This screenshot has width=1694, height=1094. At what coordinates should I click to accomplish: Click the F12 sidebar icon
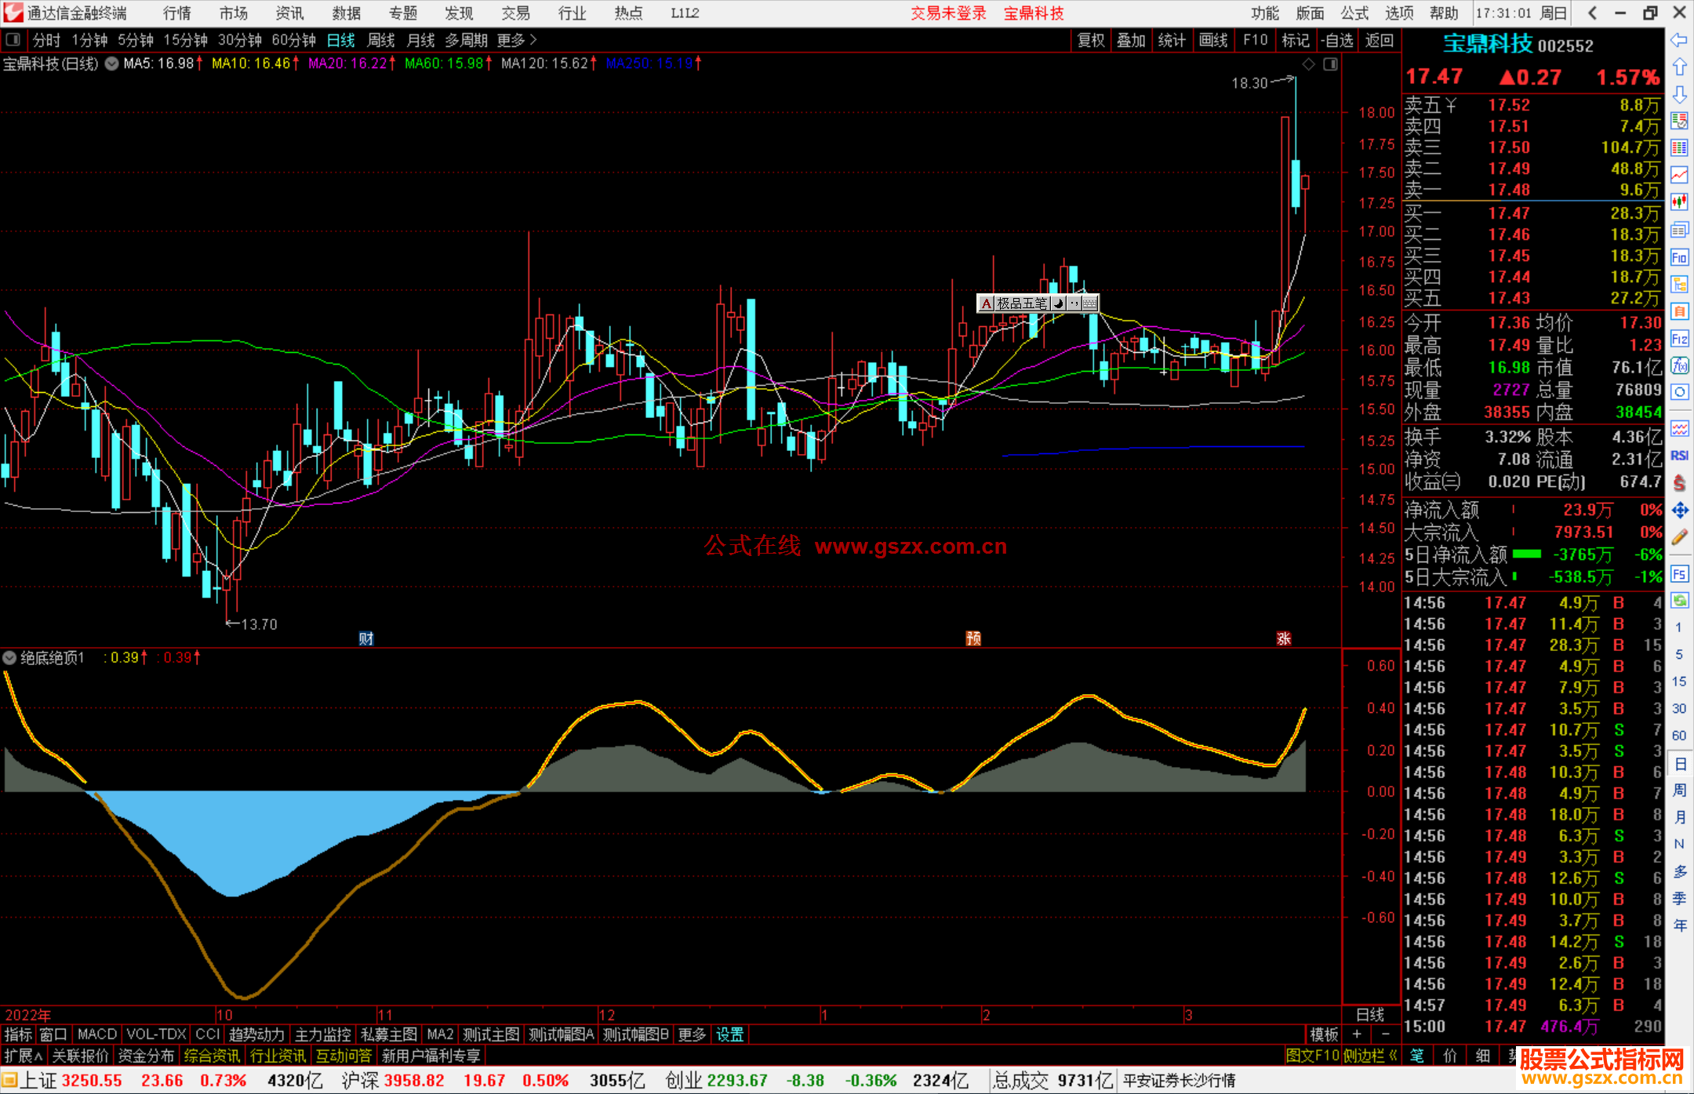pyautogui.click(x=1679, y=339)
